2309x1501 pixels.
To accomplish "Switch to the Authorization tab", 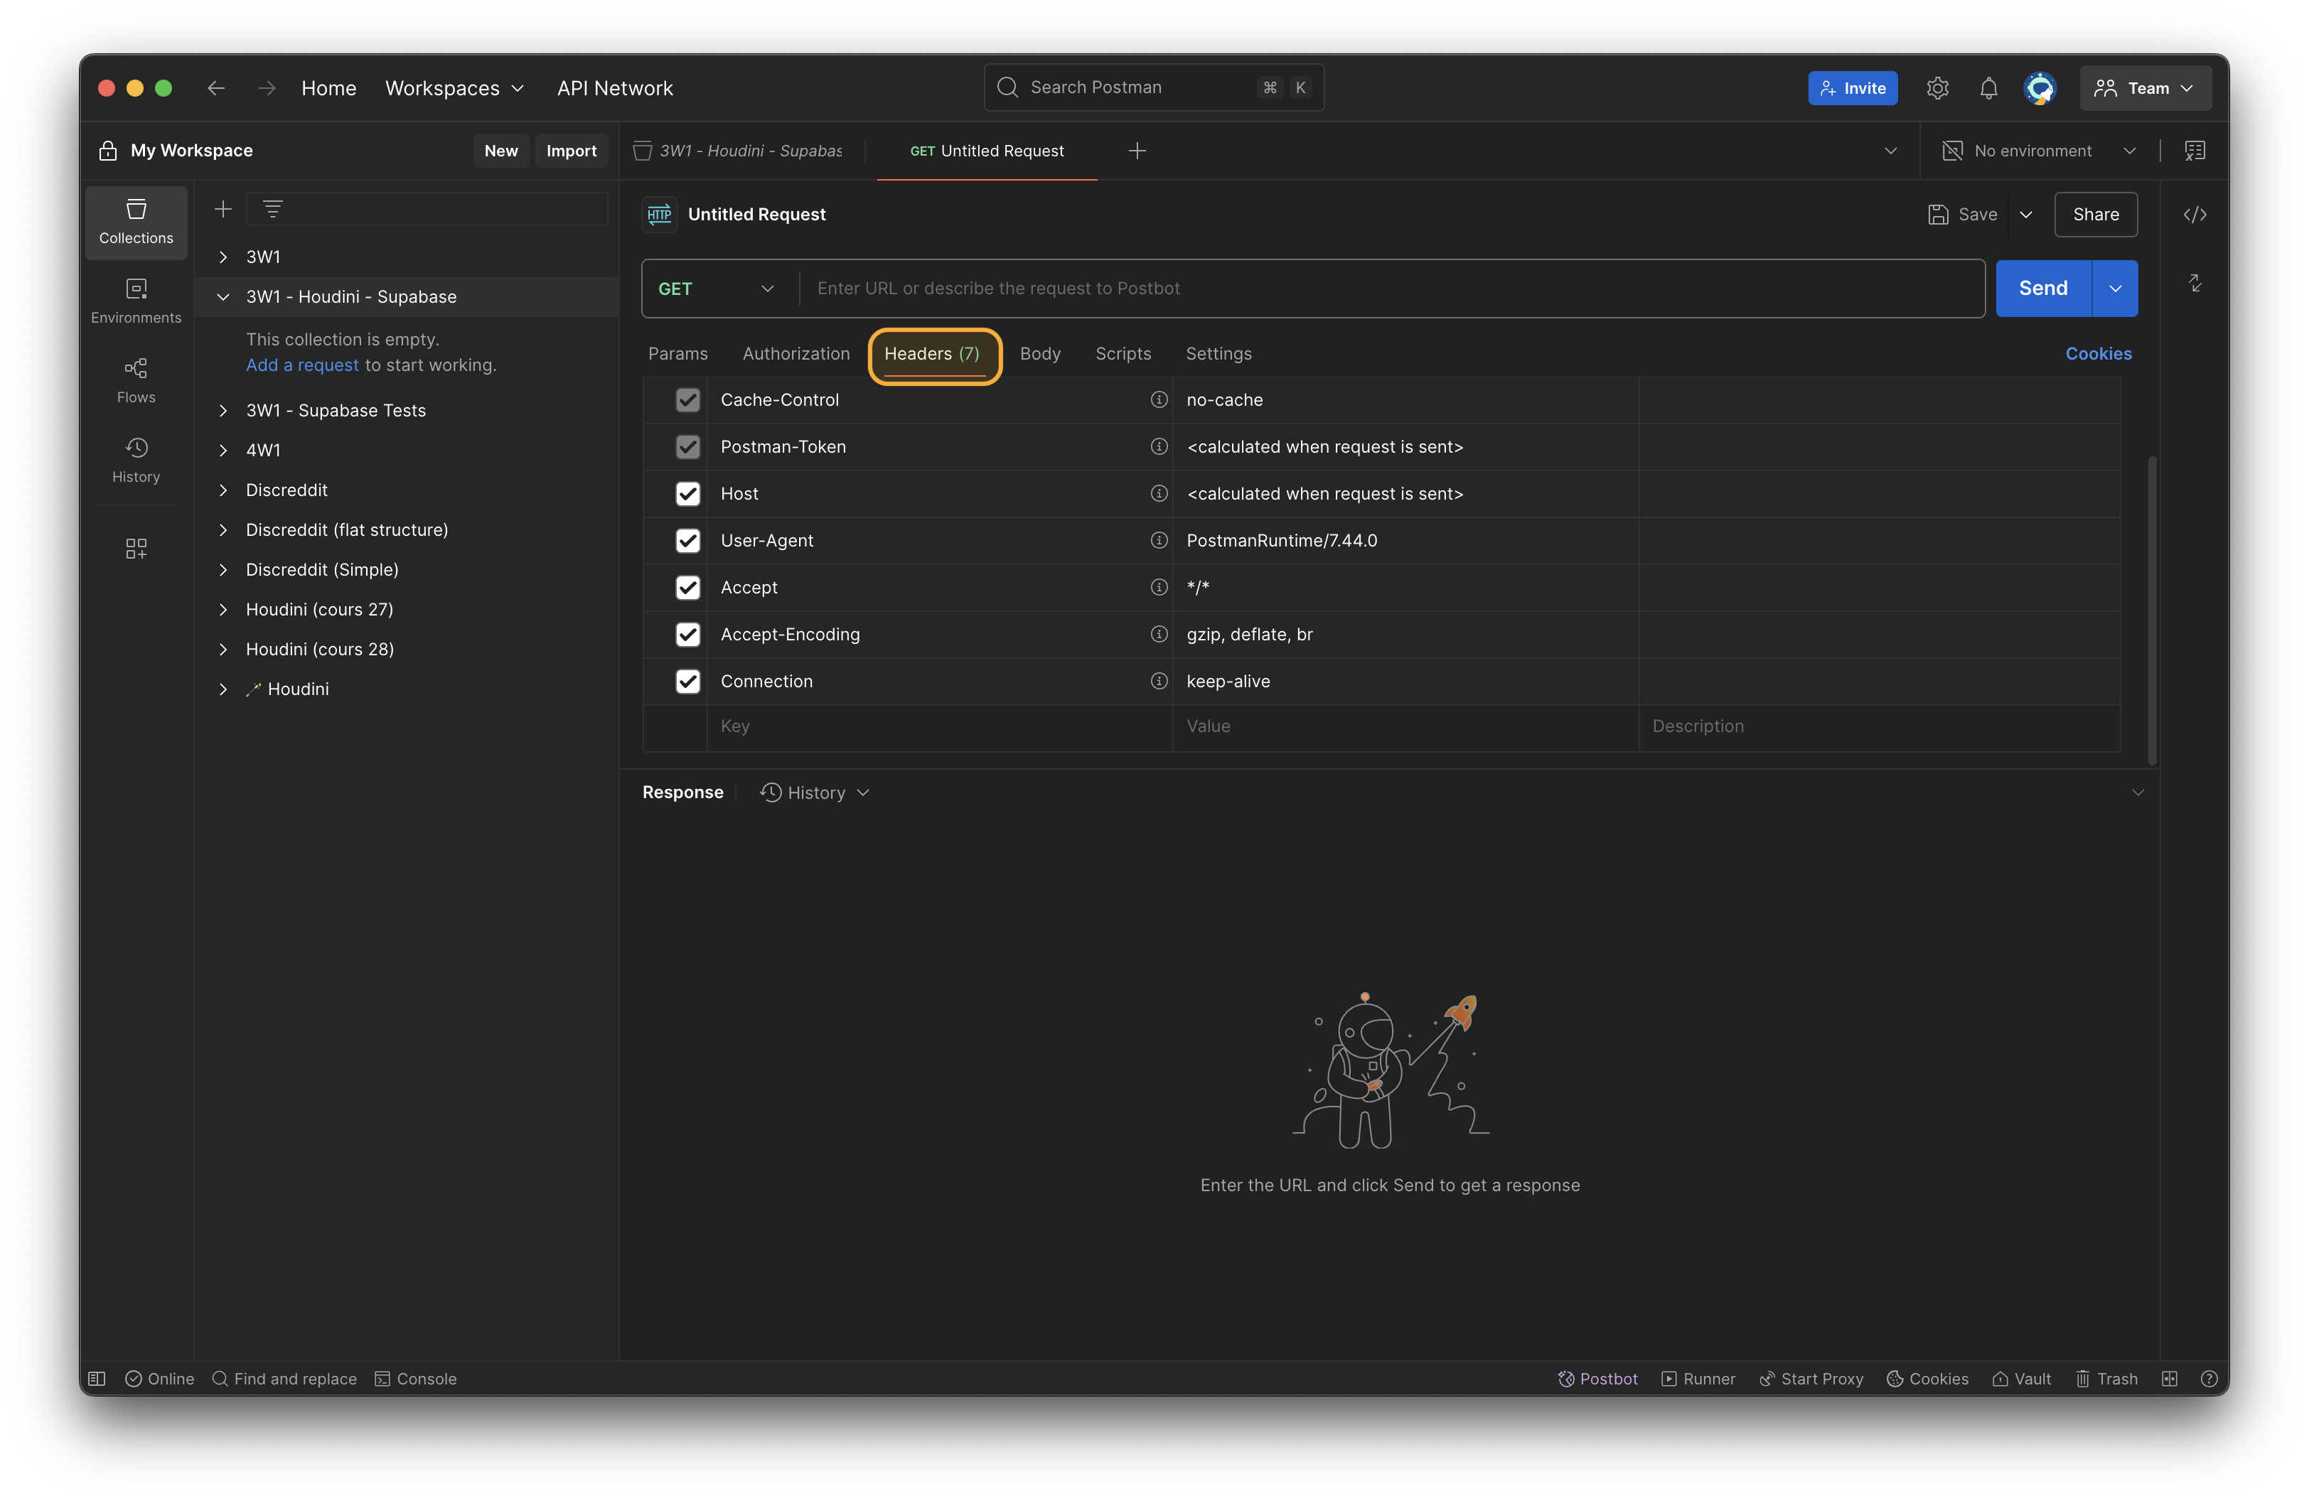I will [795, 354].
